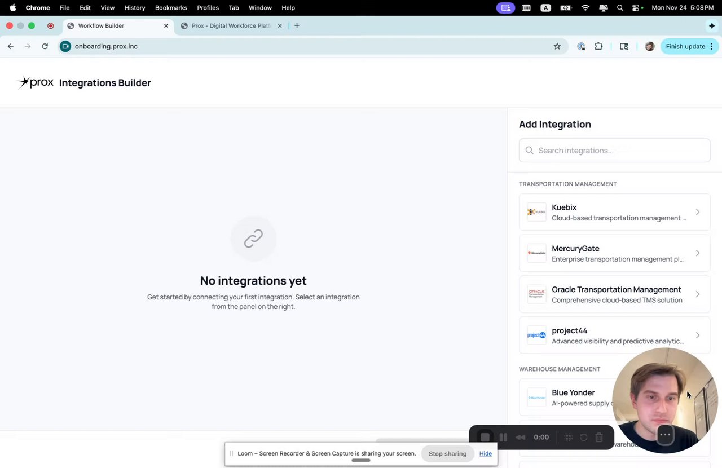The height and width of the screenshot is (468, 722).
Task: Click the screen sharing indicator in the menu bar
Action: (505, 8)
